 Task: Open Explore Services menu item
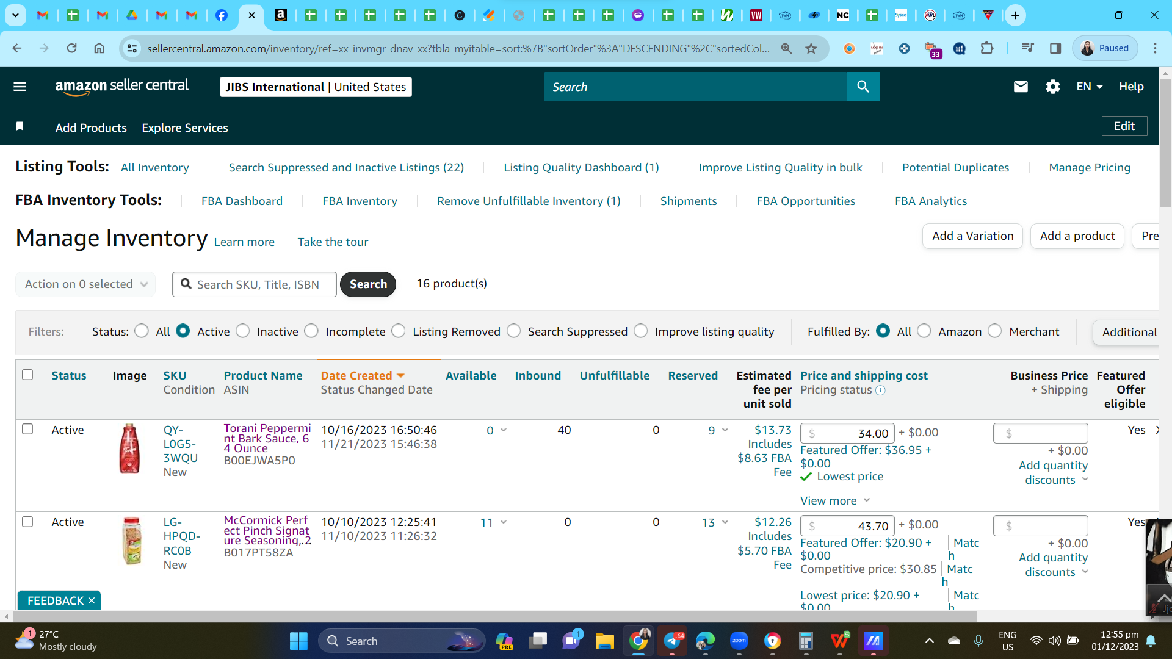coord(185,128)
